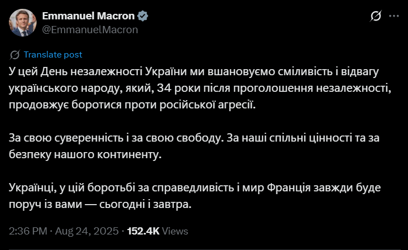
Task: Open the Grok actions icon
Action: (375, 17)
